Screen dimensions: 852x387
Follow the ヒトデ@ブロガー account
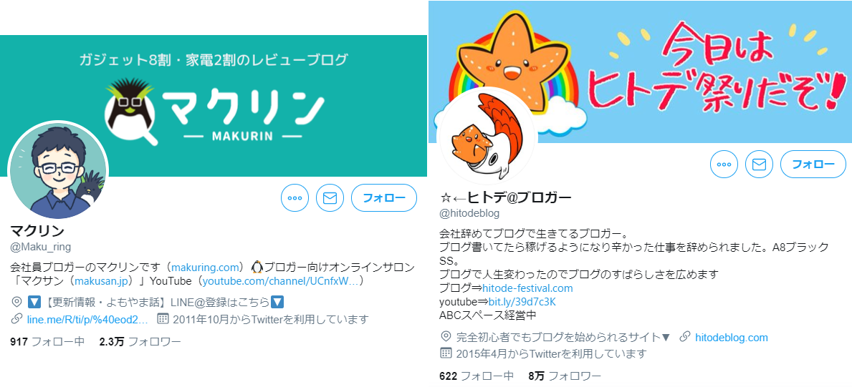tap(813, 165)
